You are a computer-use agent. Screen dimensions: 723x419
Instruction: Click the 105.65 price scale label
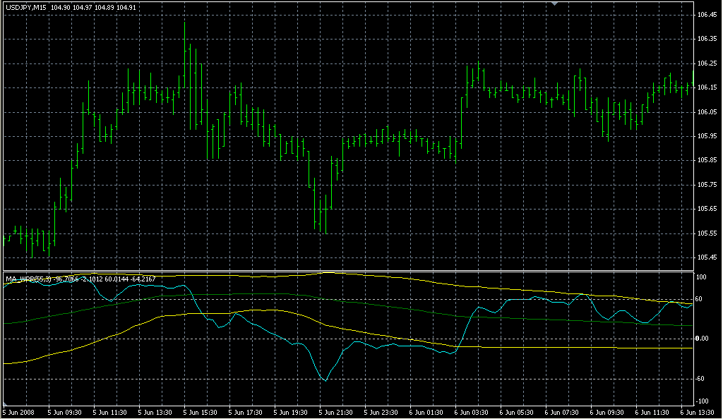click(707, 209)
